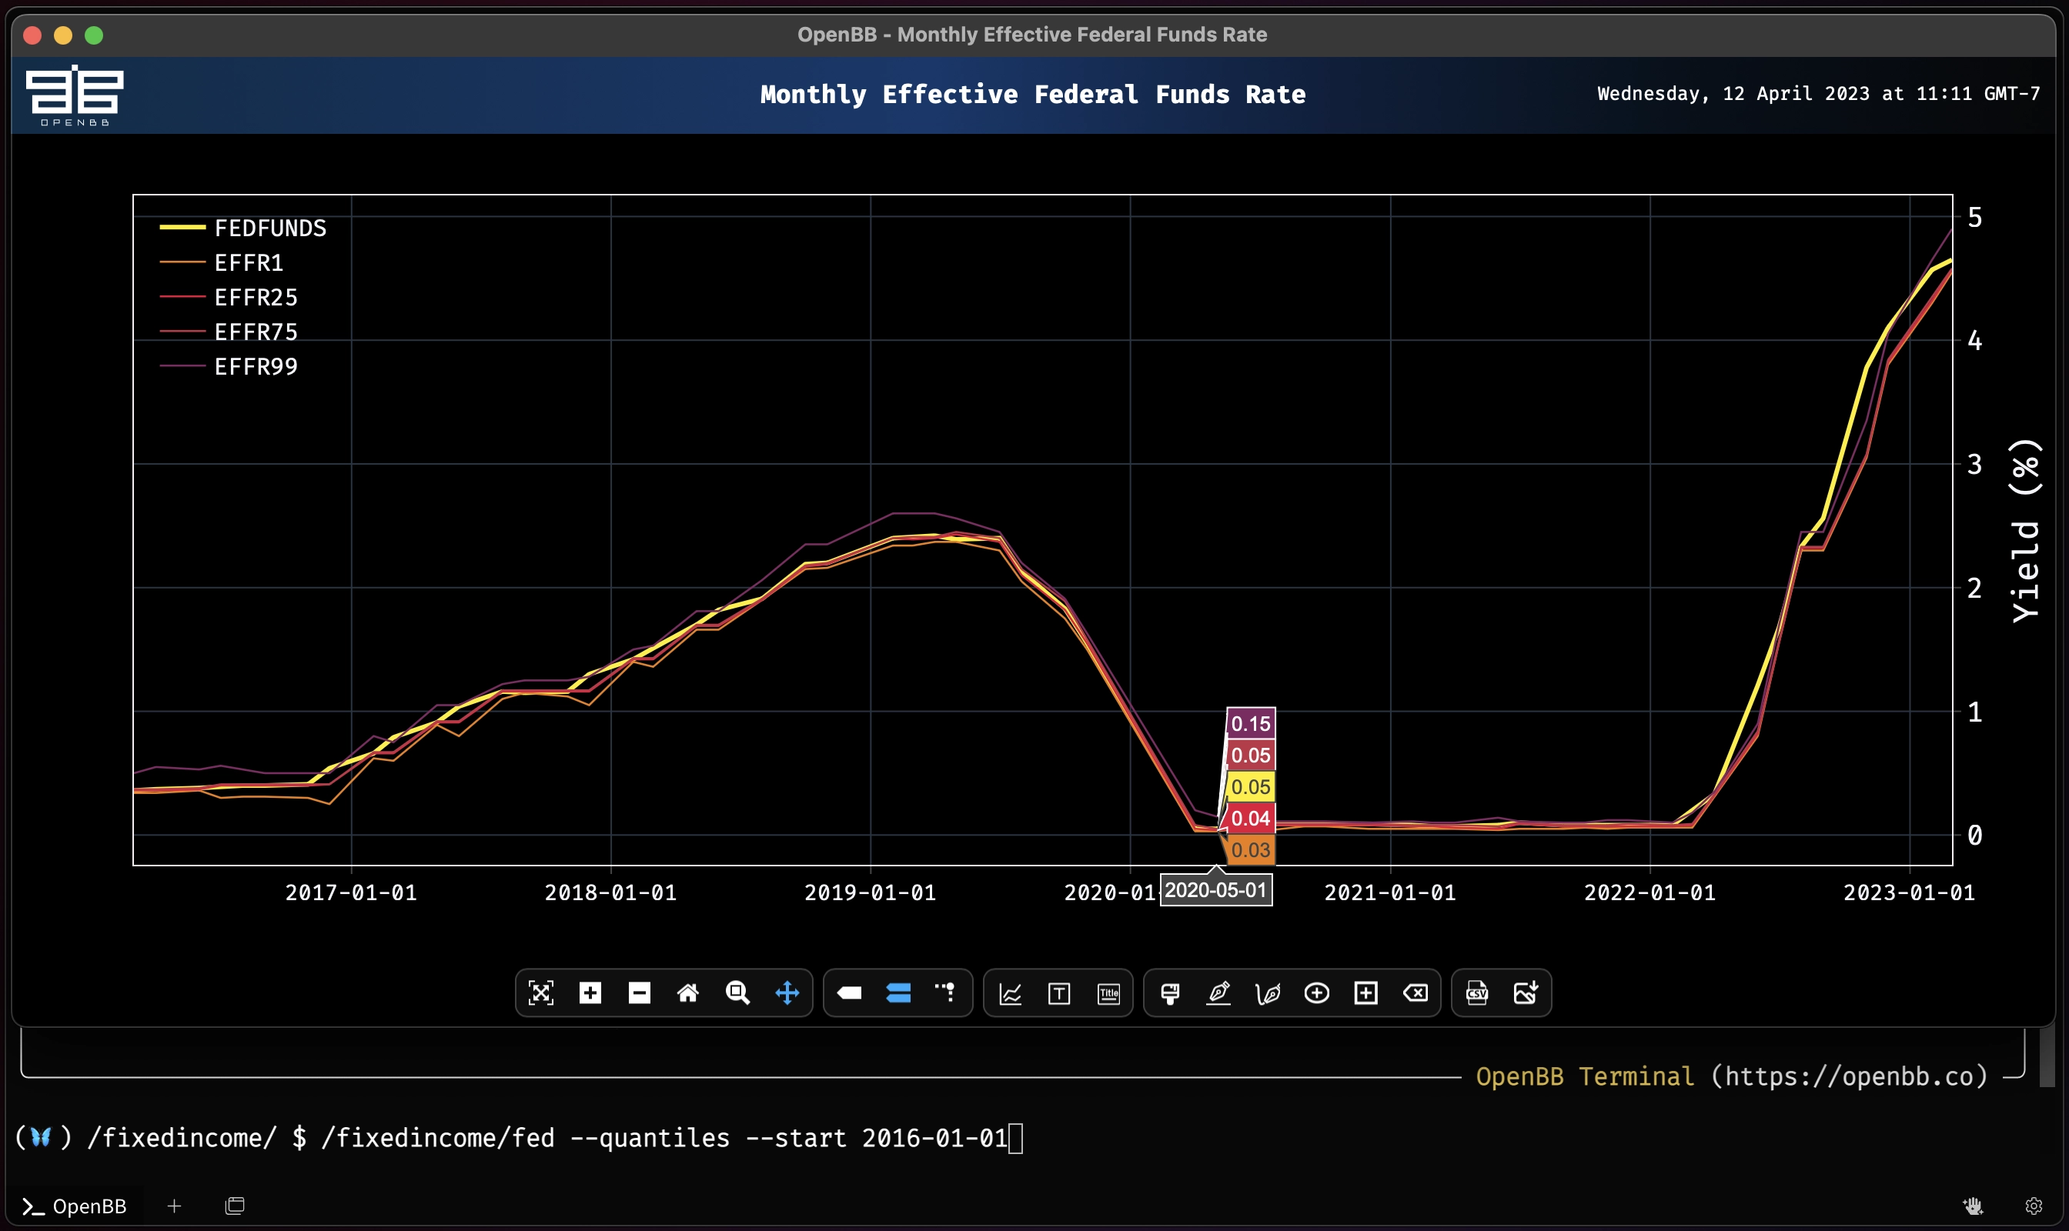Viewport: 2069px width, 1231px height.
Task: Click the hand icon near settings gear
Action: click(x=1974, y=1206)
